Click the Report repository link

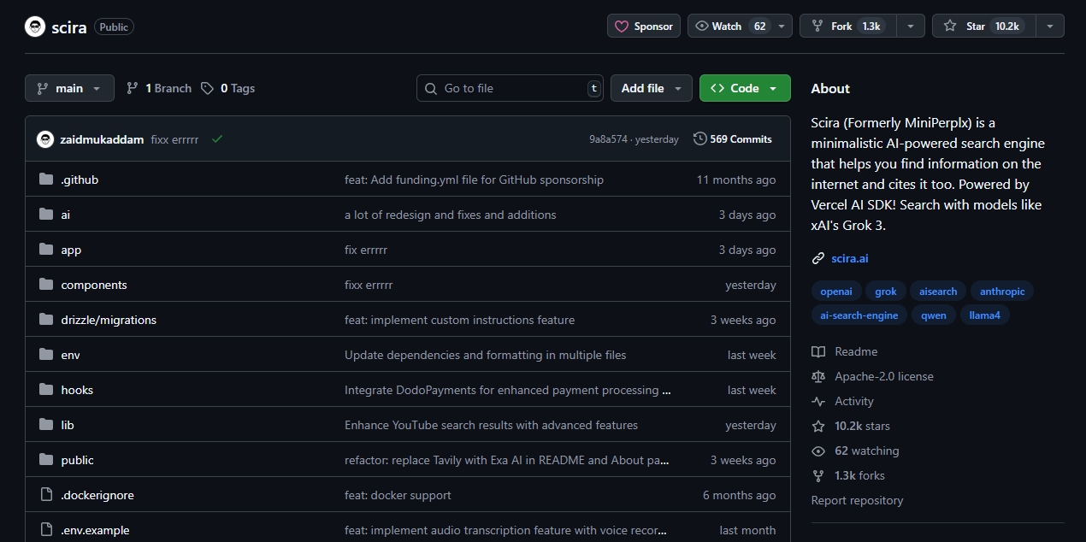(857, 500)
